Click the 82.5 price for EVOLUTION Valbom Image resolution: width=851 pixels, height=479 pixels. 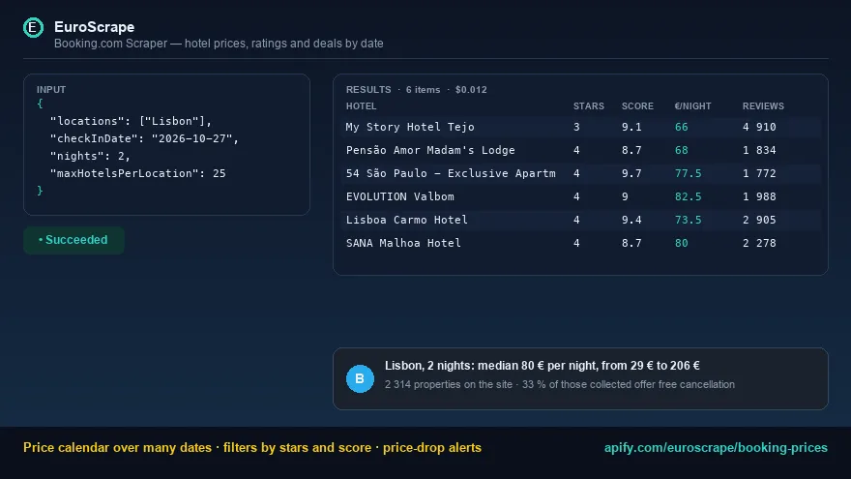(x=688, y=196)
